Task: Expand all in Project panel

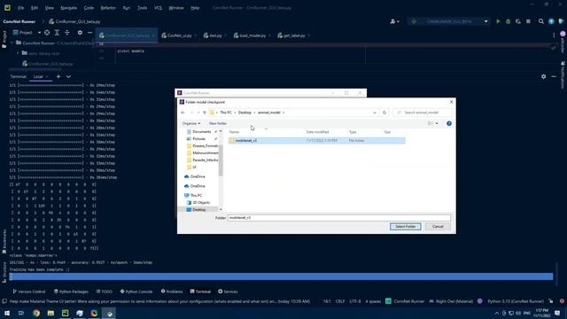Action: tap(57, 33)
